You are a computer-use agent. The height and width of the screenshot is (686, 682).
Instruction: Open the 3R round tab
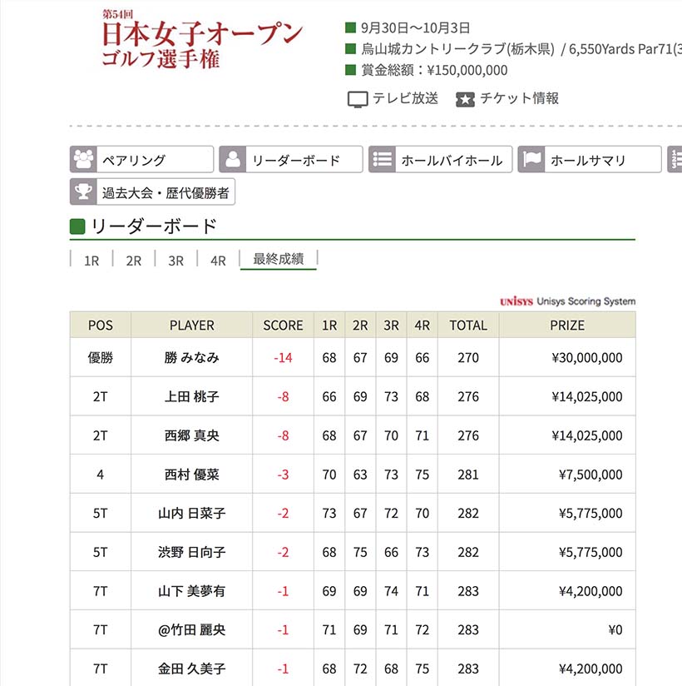175,261
